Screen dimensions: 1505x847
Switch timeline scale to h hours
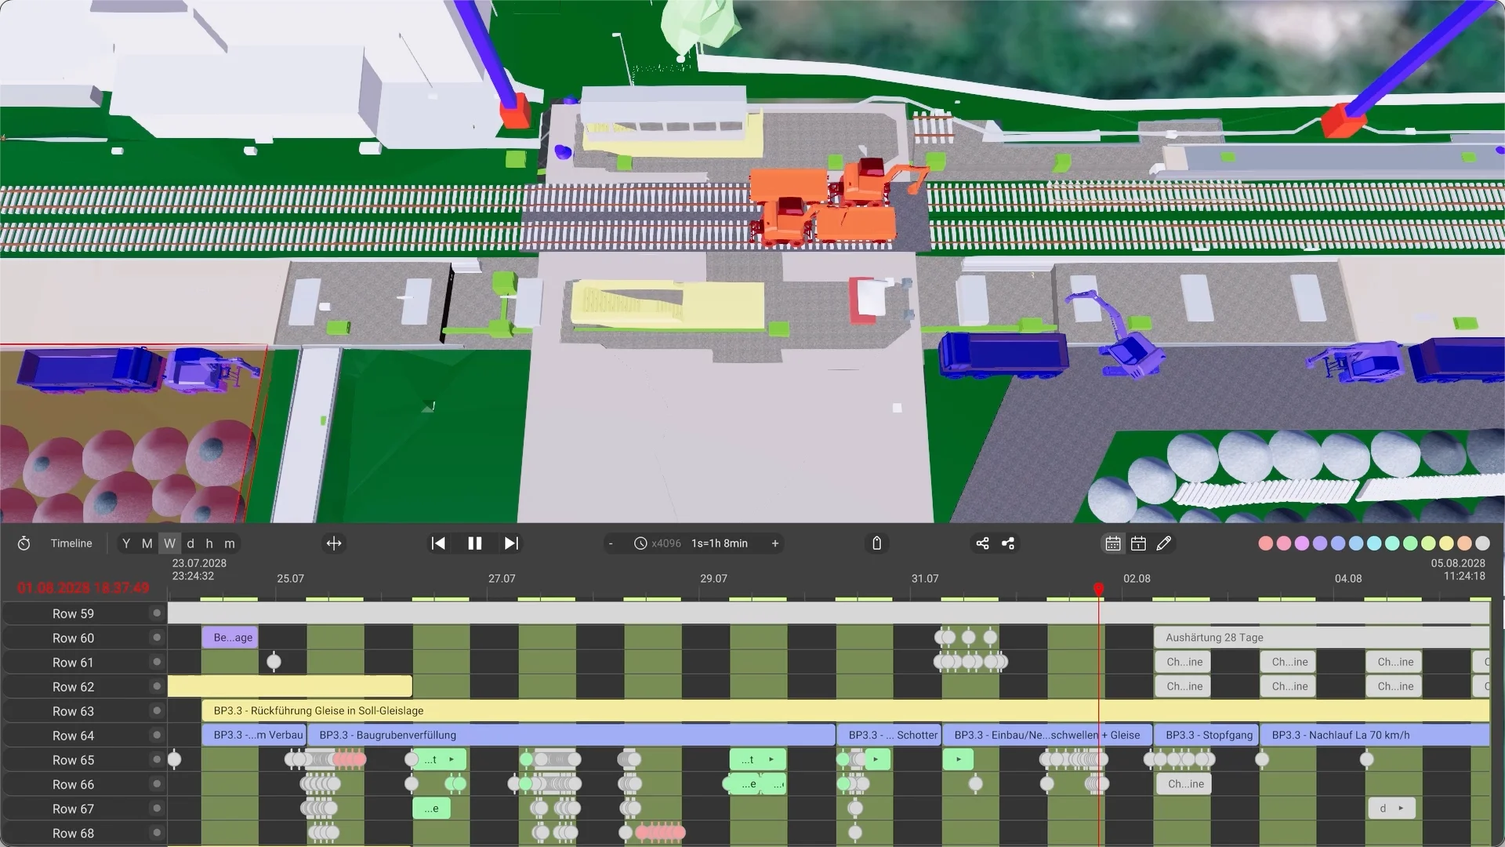coord(209,543)
